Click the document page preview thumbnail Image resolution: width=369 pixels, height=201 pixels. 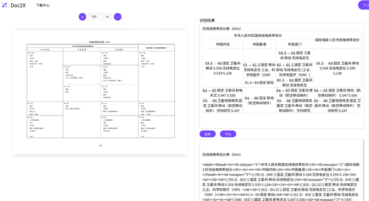click(100, 92)
